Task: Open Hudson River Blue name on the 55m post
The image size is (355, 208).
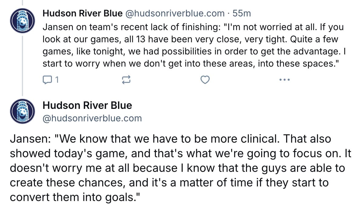Action: [x=83, y=13]
